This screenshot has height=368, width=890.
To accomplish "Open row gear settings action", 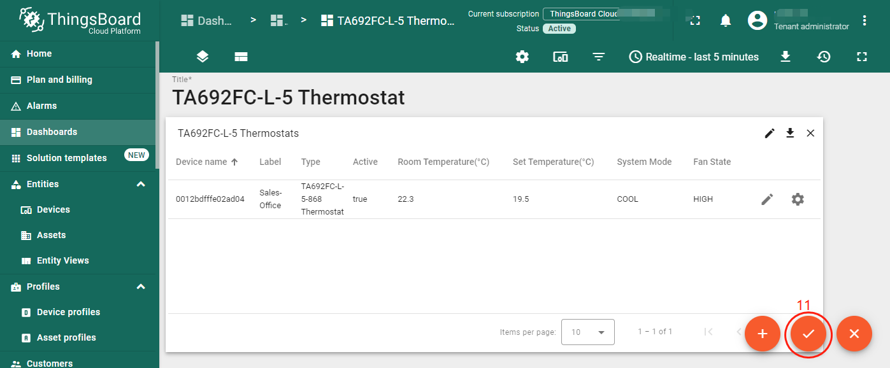I will pos(798,199).
